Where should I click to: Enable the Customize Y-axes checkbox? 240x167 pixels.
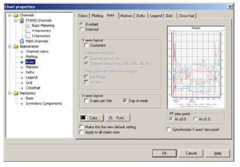pos(86,45)
